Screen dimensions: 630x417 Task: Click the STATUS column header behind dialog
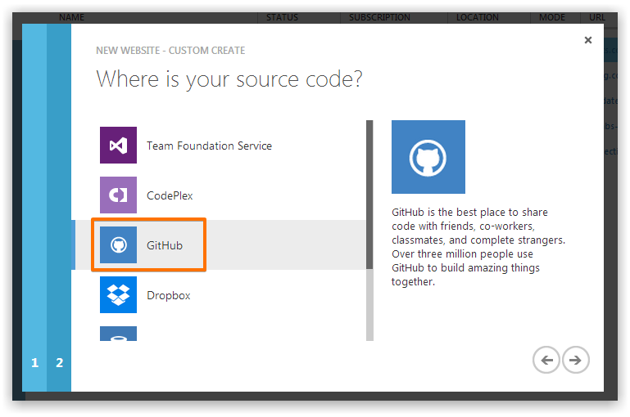point(282,17)
